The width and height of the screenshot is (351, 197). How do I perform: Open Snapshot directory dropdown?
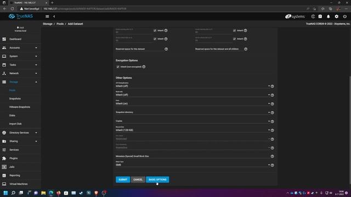coord(193,112)
